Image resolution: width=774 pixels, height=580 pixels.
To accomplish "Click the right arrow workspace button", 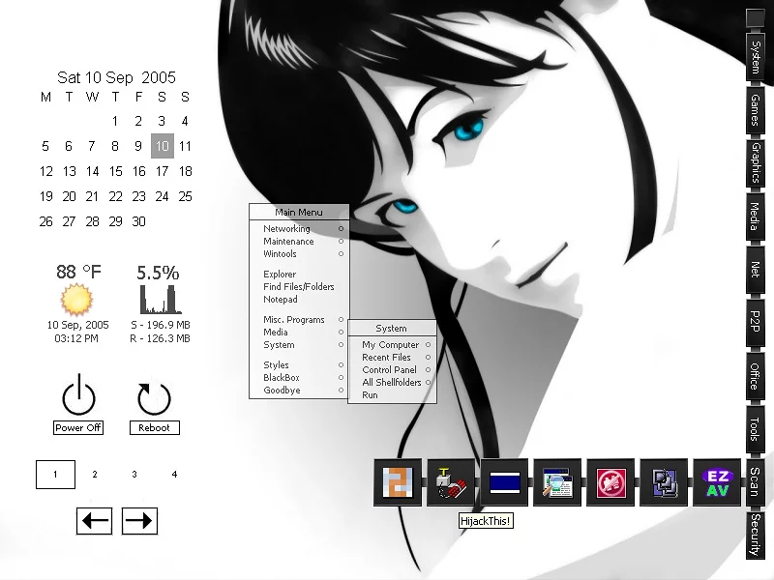I will [139, 521].
